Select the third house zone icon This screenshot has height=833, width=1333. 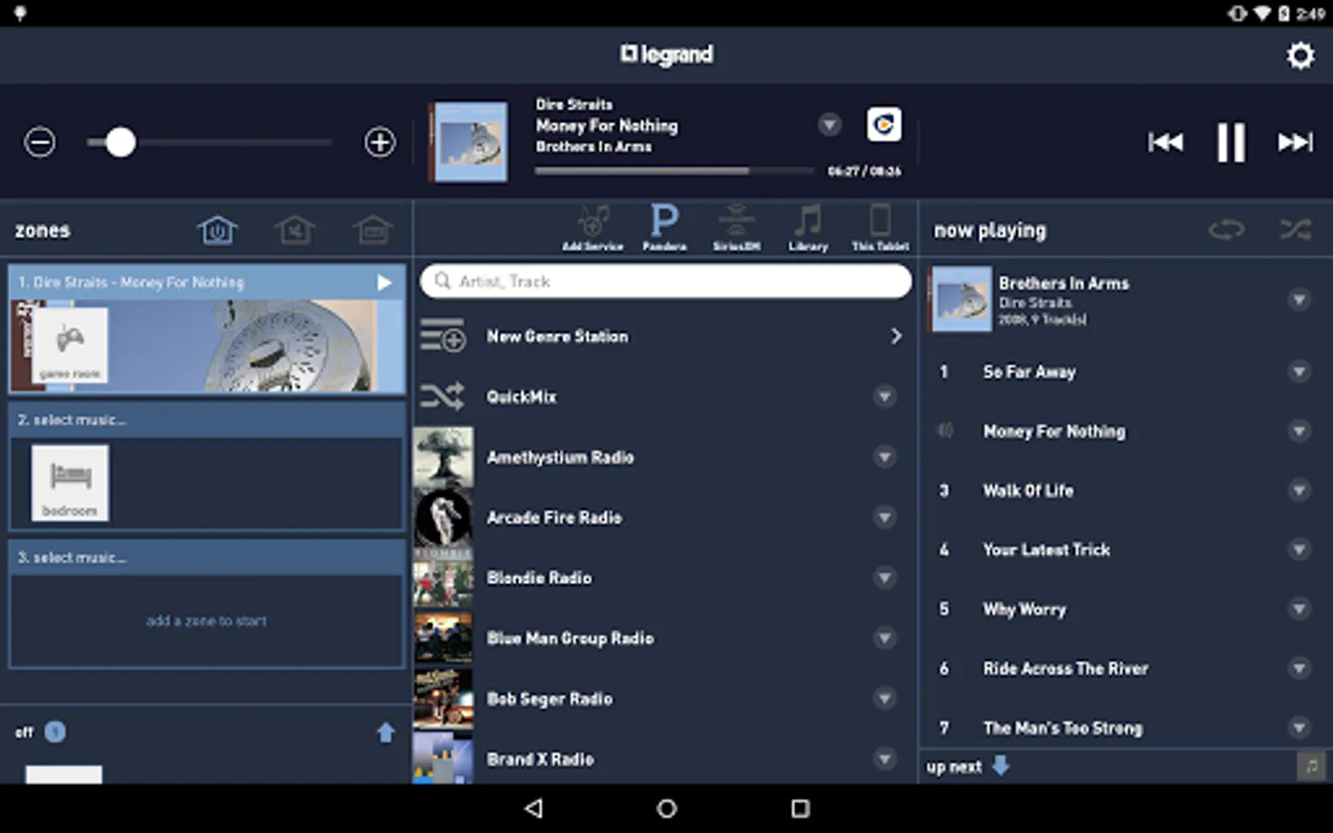click(372, 229)
